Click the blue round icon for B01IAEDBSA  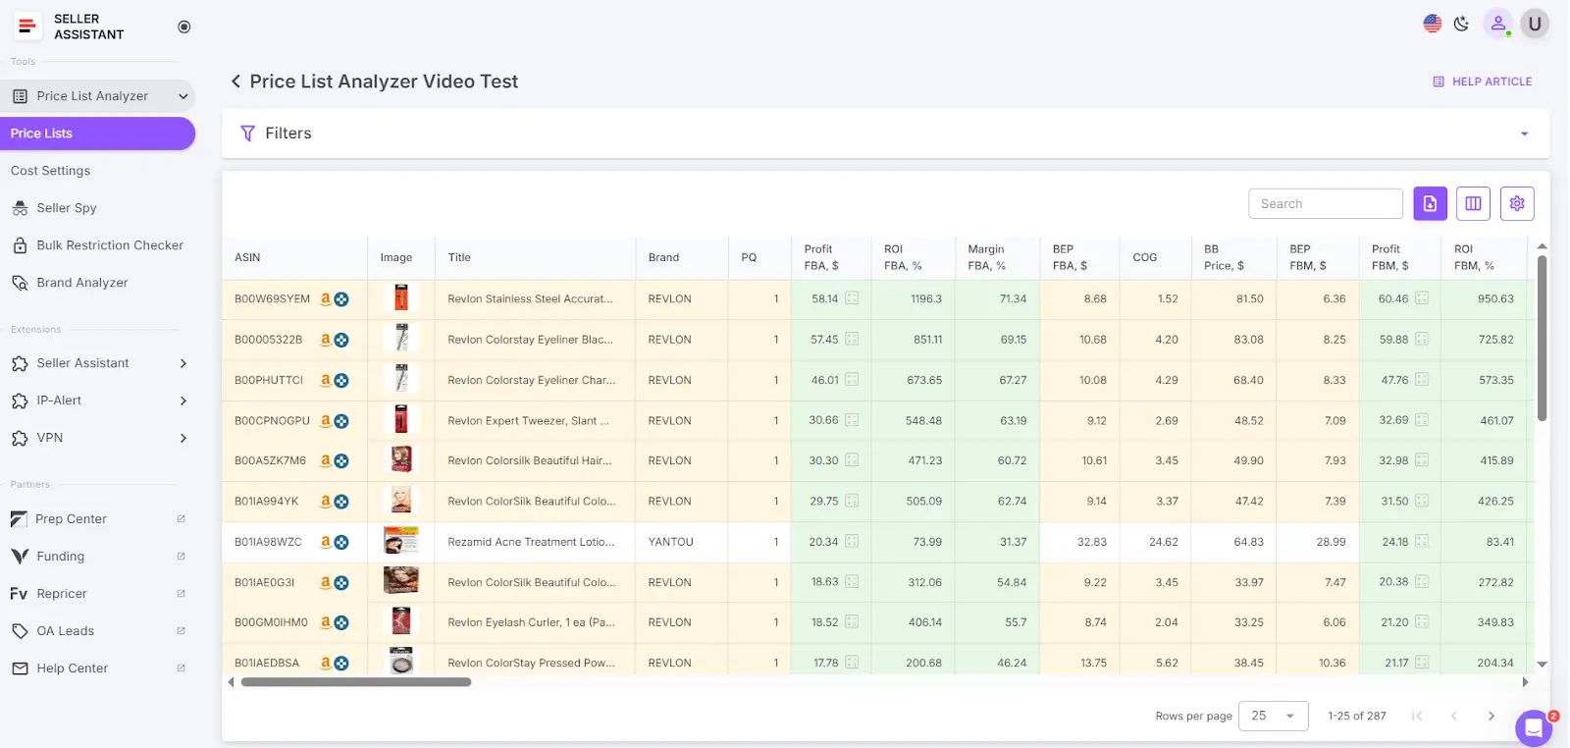click(341, 664)
